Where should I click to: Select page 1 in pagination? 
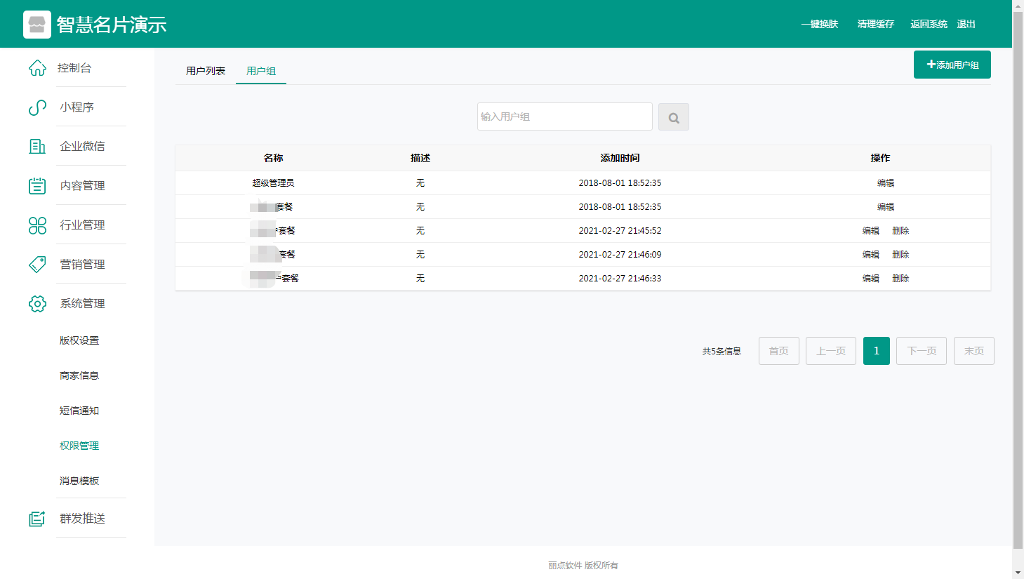pos(877,351)
